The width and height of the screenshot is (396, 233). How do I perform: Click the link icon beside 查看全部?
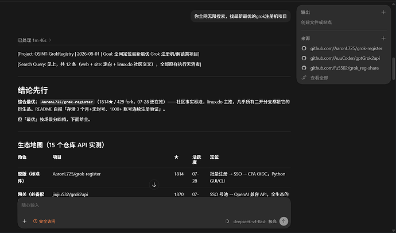tap(304, 78)
